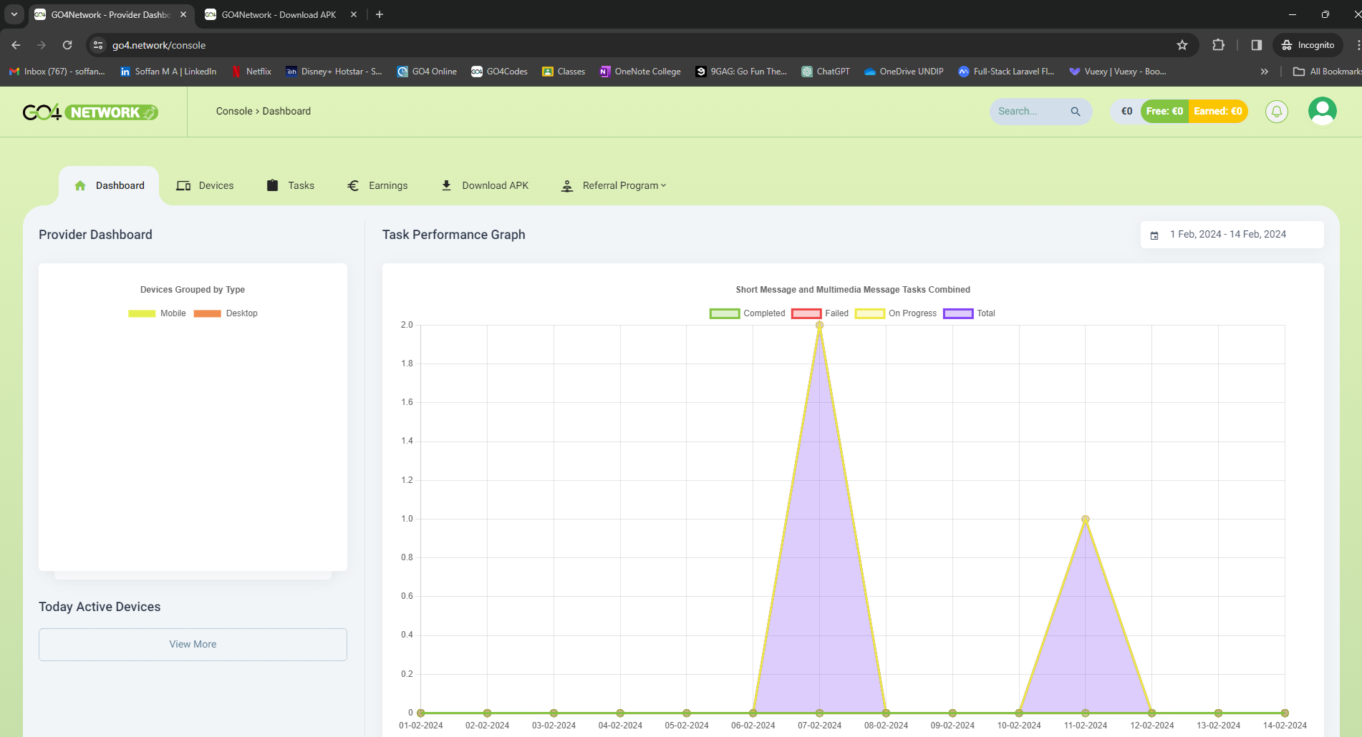Click the address bar URL
Image resolution: width=1362 pixels, height=737 pixels.
pyautogui.click(x=159, y=45)
